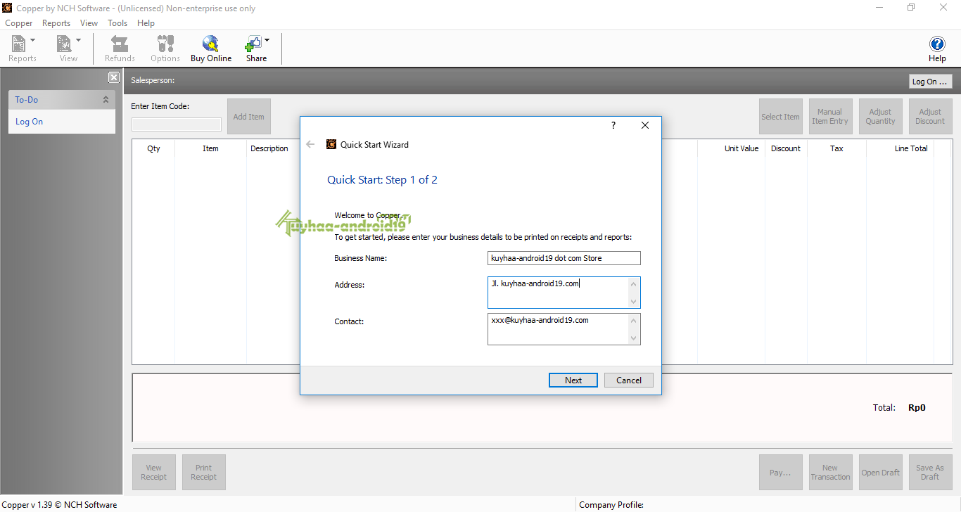This screenshot has height=512, width=961.
Task: Click the Unit Value column header
Action: [732, 148]
